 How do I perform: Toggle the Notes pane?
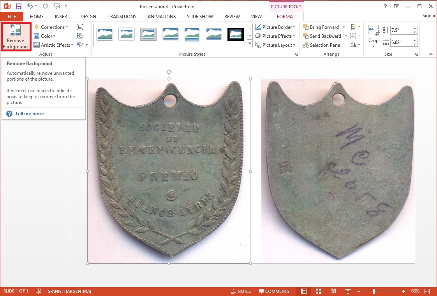(x=241, y=291)
